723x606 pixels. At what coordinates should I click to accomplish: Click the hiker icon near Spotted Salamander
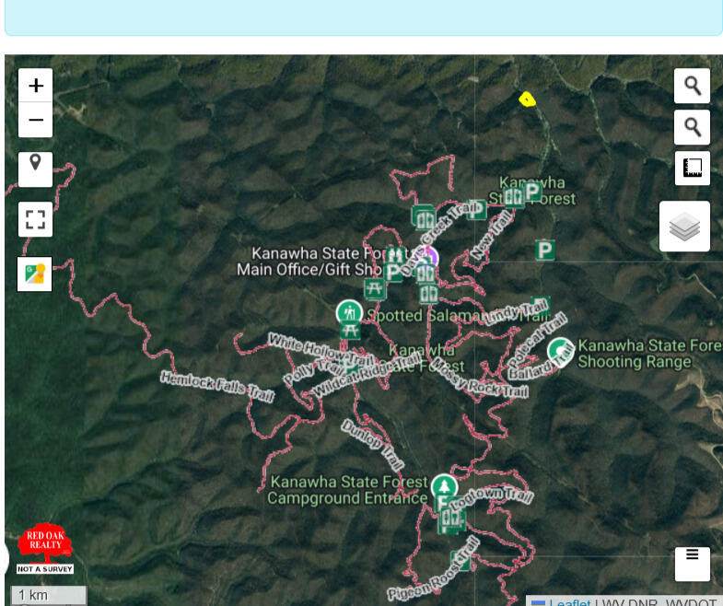[348, 313]
